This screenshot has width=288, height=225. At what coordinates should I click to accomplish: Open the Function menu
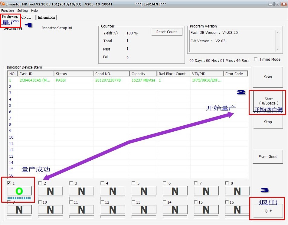click(x=8, y=11)
